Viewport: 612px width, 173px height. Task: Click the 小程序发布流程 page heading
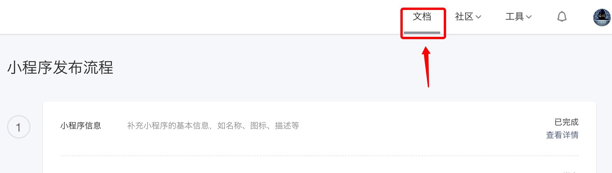click(x=60, y=68)
